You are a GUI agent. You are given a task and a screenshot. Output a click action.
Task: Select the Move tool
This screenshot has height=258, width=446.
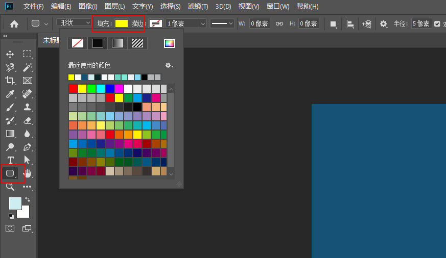tap(10, 54)
